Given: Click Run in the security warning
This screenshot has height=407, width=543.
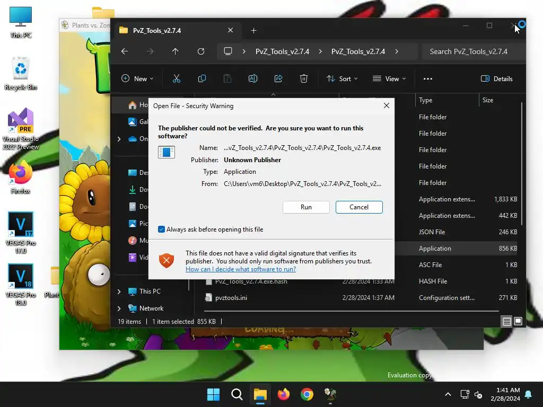Looking at the screenshot, I should point(306,207).
